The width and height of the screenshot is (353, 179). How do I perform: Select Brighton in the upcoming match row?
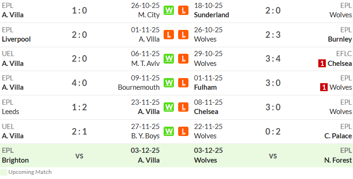(x=15, y=160)
